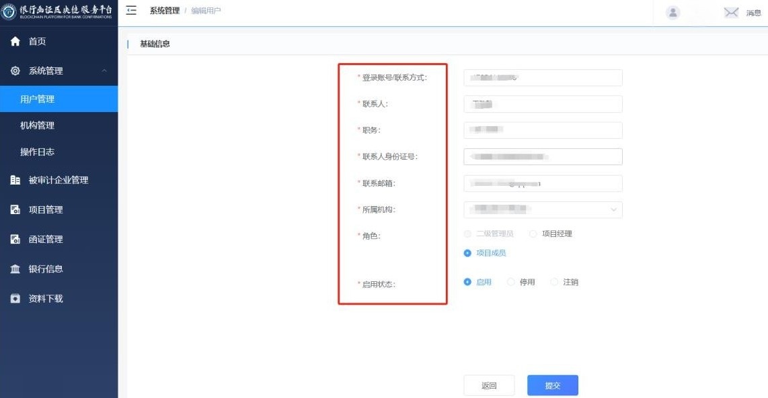Click the home icon beside 首页

point(15,42)
